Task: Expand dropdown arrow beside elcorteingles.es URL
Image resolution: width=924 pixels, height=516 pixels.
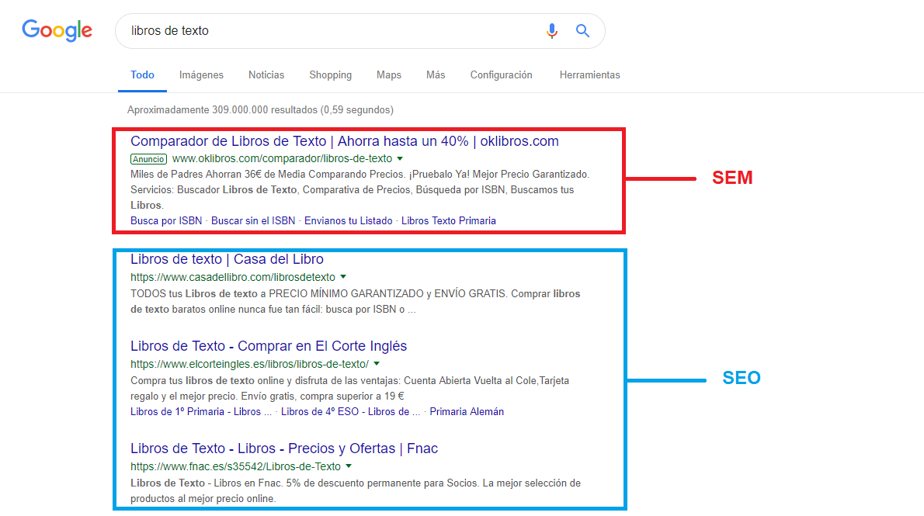Action: point(377,364)
